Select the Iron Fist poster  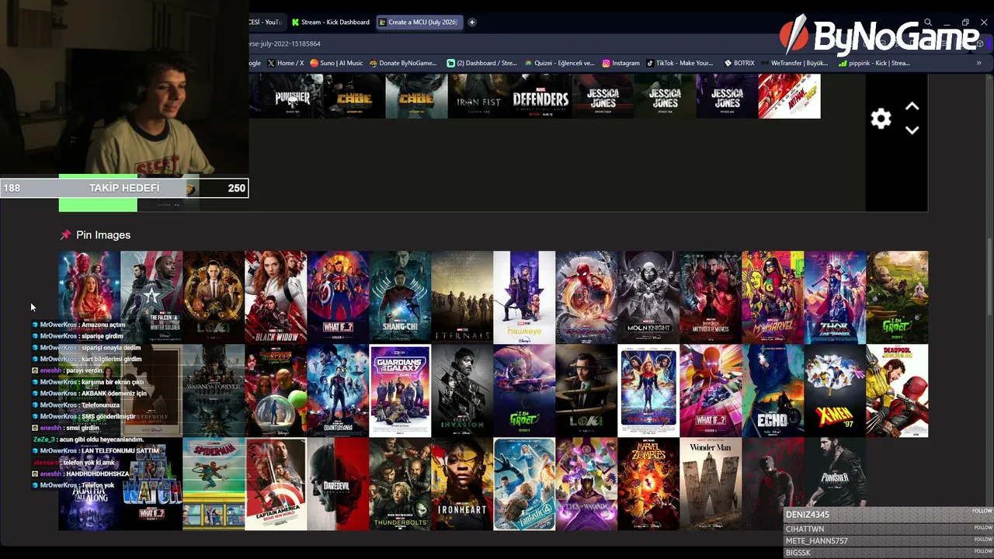(478, 96)
